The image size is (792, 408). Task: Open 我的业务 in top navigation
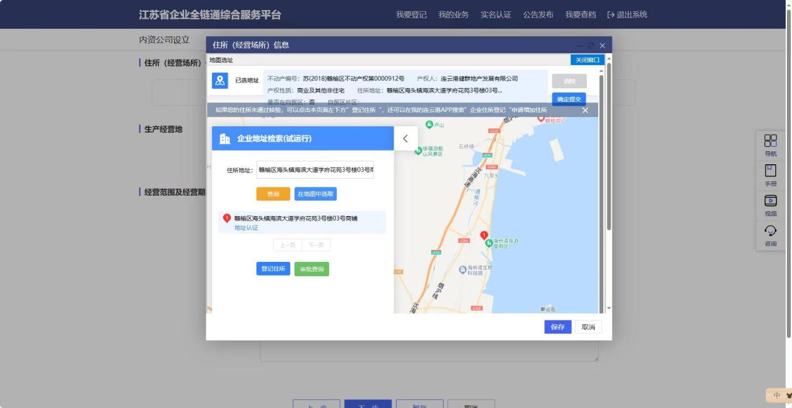pos(454,14)
